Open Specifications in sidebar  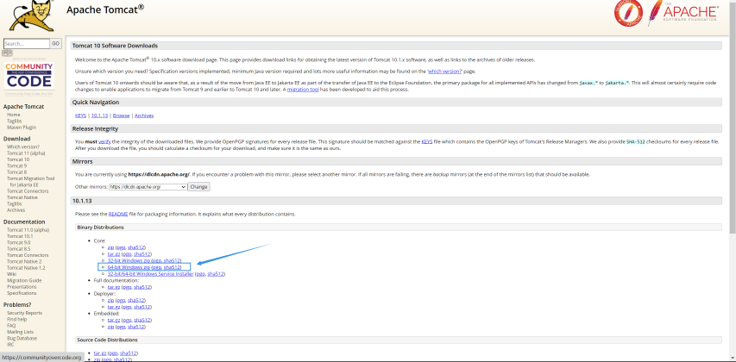(x=22, y=293)
